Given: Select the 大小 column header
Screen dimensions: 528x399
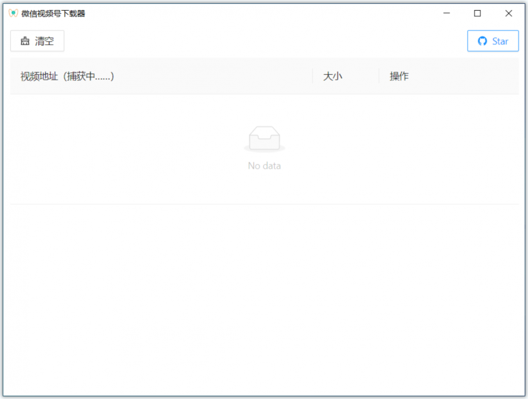Looking at the screenshot, I should coord(333,76).
